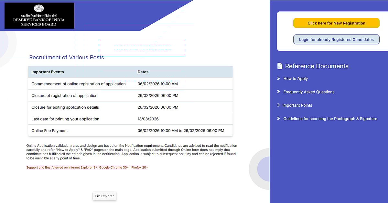The image size is (388, 203).
Task: Click the chevron icon before How to Apply
Action: [278, 78]
